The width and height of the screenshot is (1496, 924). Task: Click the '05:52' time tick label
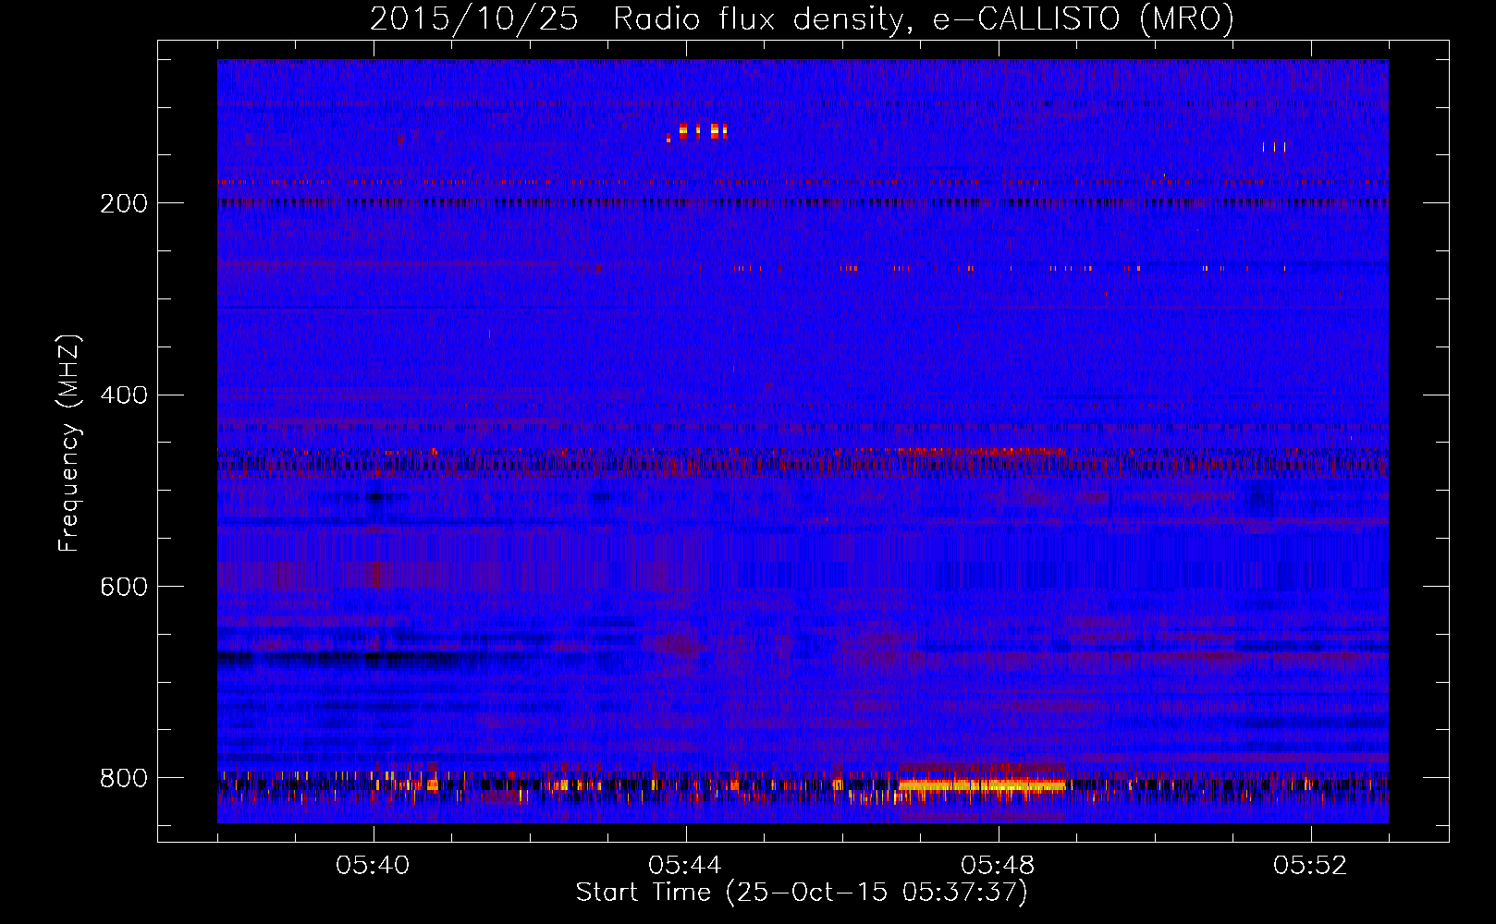[1311, 866]
